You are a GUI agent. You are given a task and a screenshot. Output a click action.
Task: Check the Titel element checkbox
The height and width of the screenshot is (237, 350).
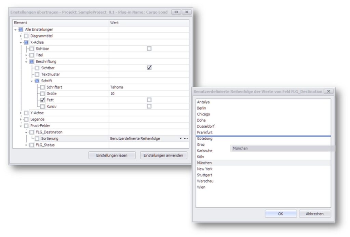(32, 55)
